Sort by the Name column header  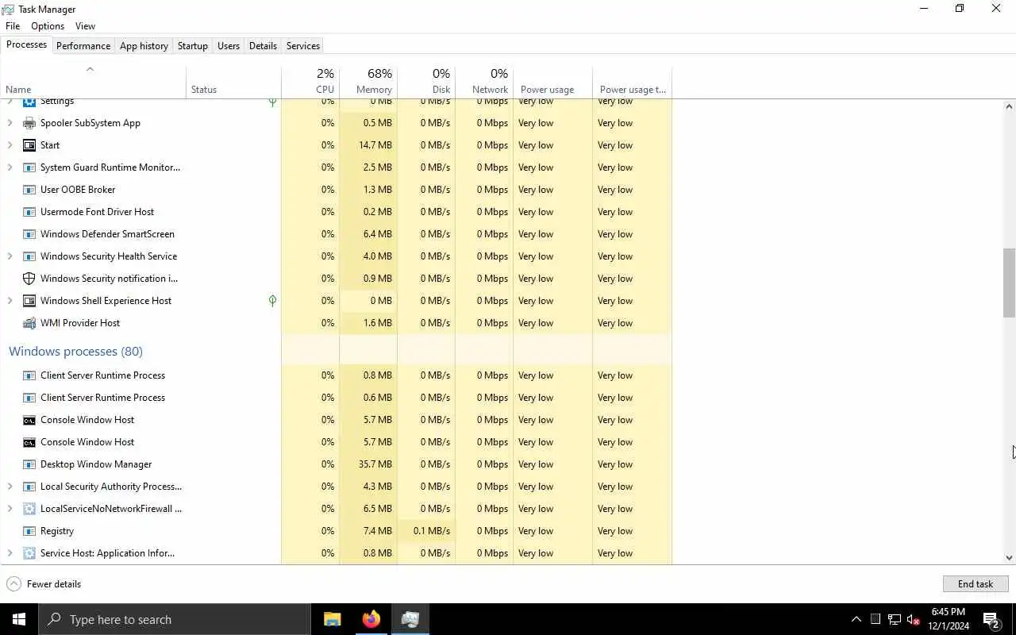coord(93,82)
